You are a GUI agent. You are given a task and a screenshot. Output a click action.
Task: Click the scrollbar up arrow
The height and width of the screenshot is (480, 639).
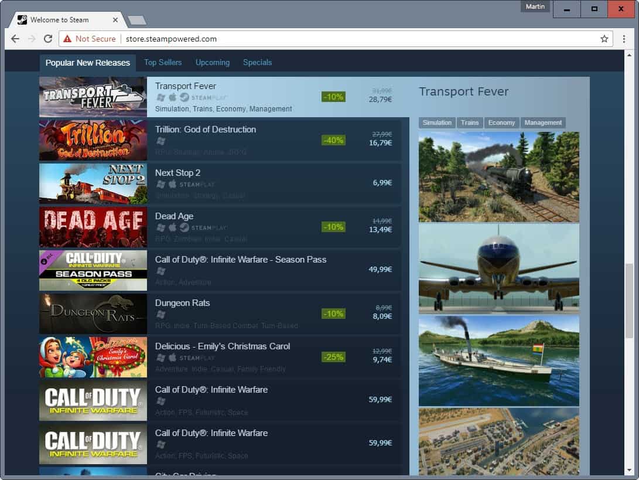(x=629, y=55)
